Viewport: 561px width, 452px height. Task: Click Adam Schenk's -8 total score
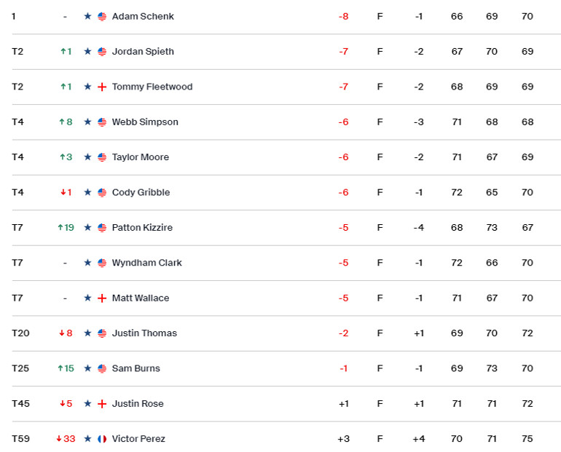tap(343, 16)
